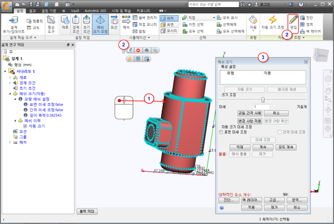334x224 pixels.
Task: Open the Vault tab
Action: point(75,11)
